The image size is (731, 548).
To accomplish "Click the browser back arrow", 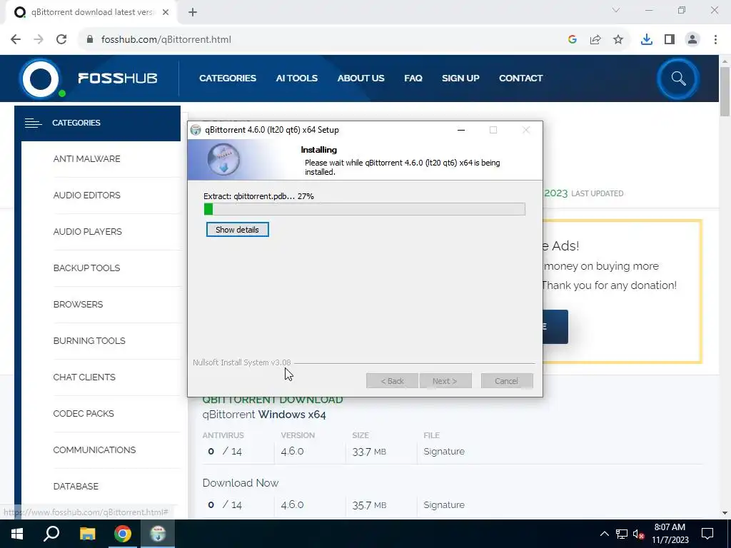I will pyautogui.click(x=16, y=40).
